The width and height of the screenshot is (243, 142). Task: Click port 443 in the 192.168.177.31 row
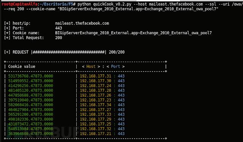tap(121, 76)
